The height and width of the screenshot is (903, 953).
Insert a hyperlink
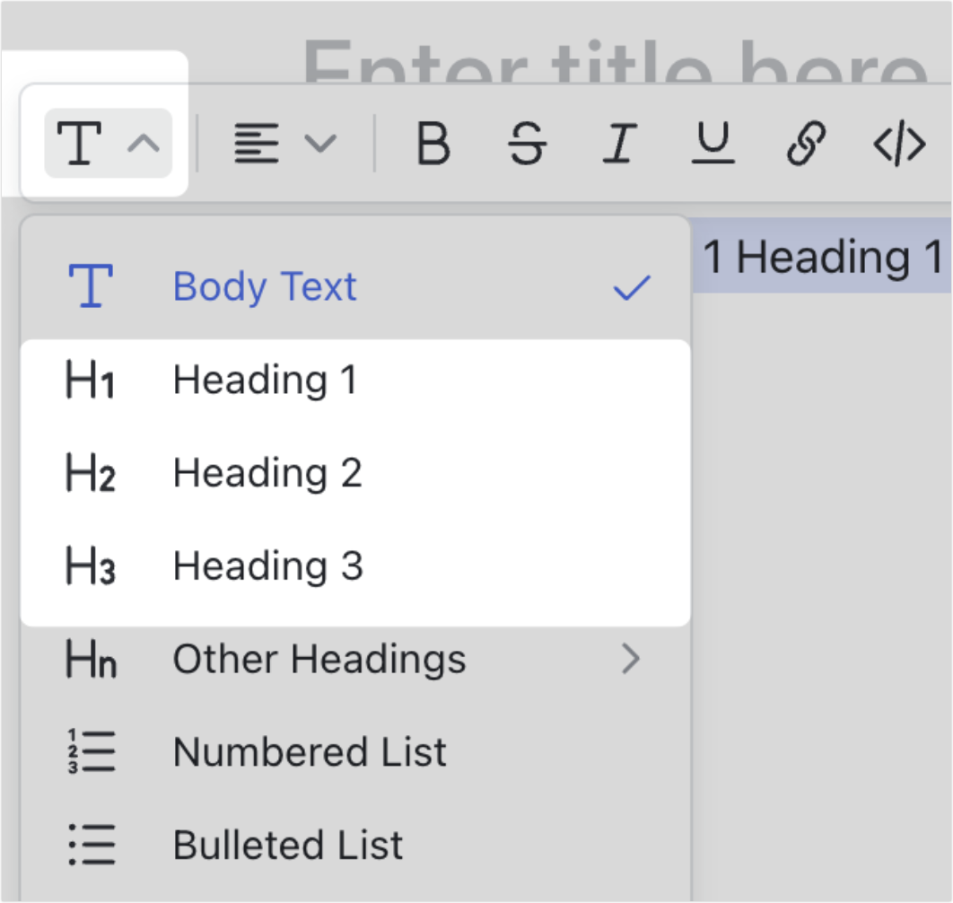804,142
